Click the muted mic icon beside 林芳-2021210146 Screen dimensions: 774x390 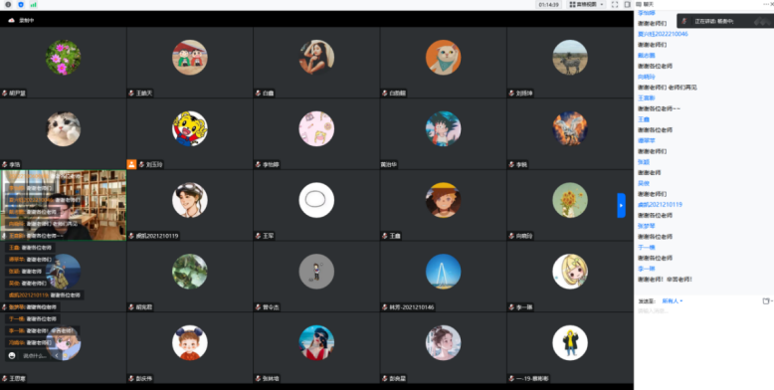click(385, 307)
